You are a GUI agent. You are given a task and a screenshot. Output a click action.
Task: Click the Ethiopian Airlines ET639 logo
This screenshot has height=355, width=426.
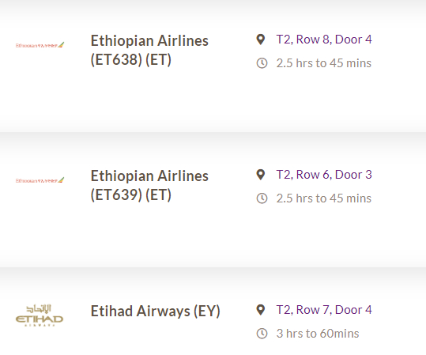click(x=40, y=180)
